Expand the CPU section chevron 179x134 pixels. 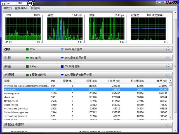coord(168,49)
